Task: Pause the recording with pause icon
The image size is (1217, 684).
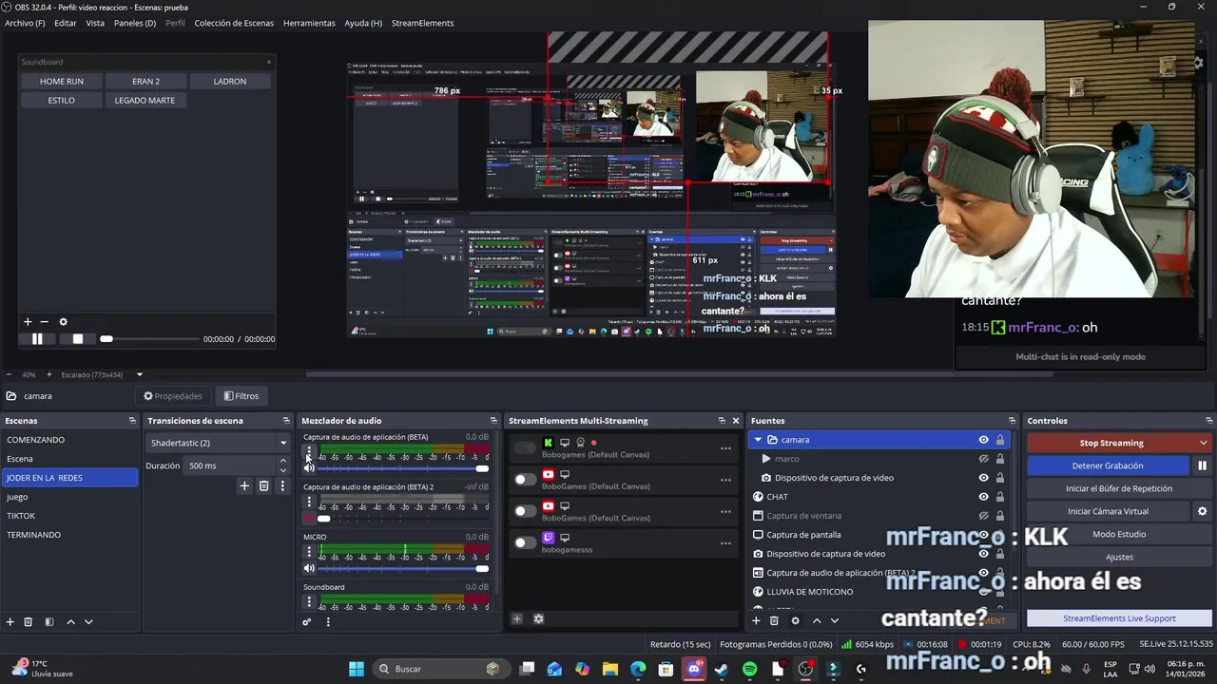Action: point(1202,465)
